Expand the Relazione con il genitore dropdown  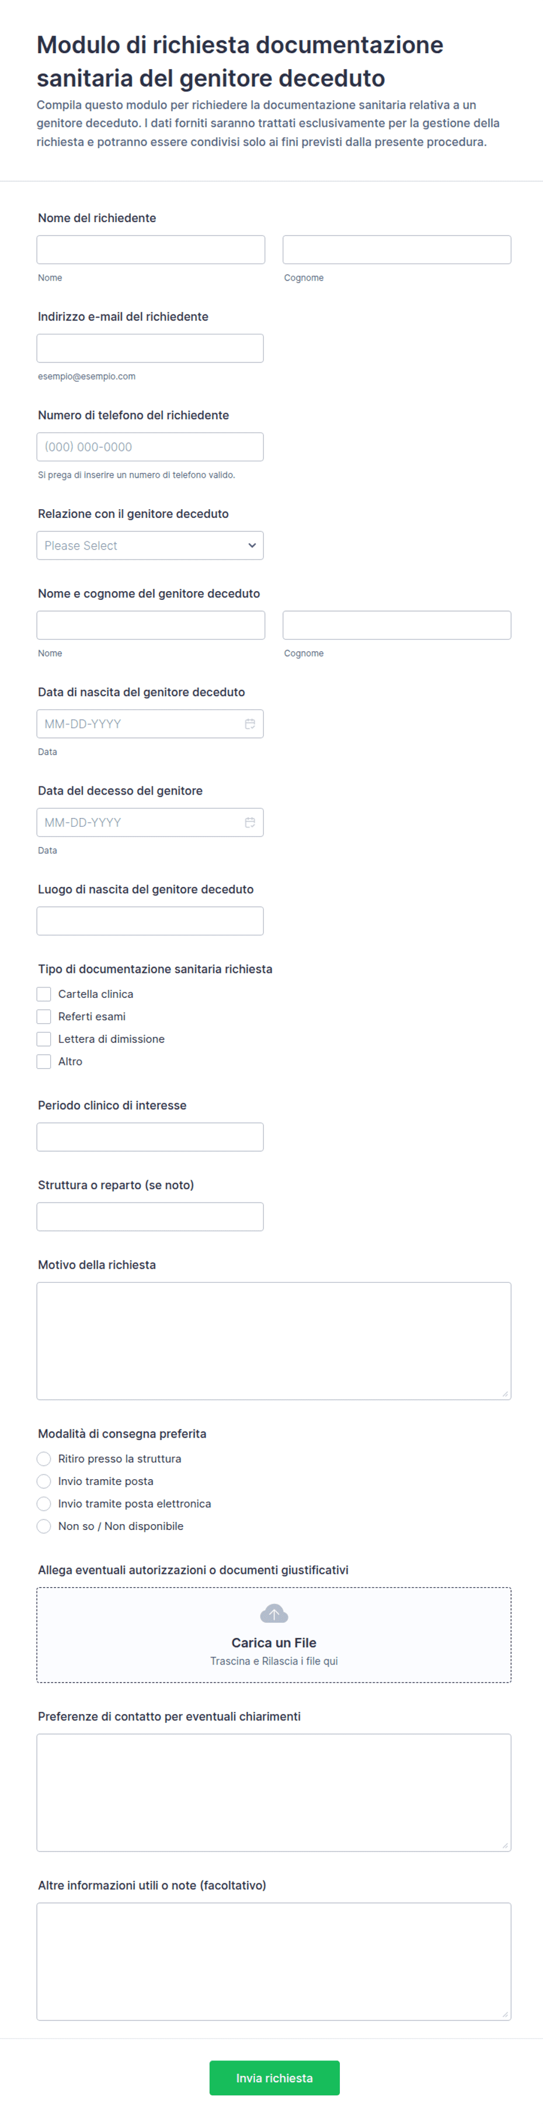tap(150, 546)
